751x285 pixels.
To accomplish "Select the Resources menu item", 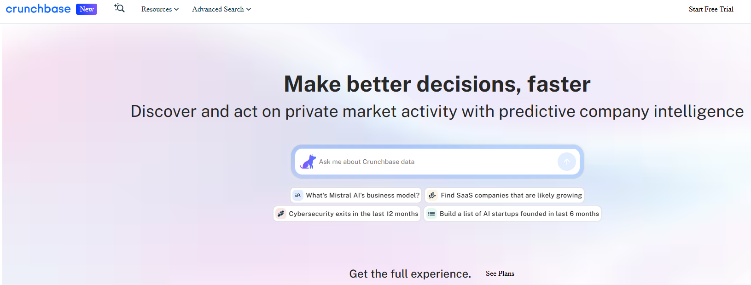I will tap(157, 9).
